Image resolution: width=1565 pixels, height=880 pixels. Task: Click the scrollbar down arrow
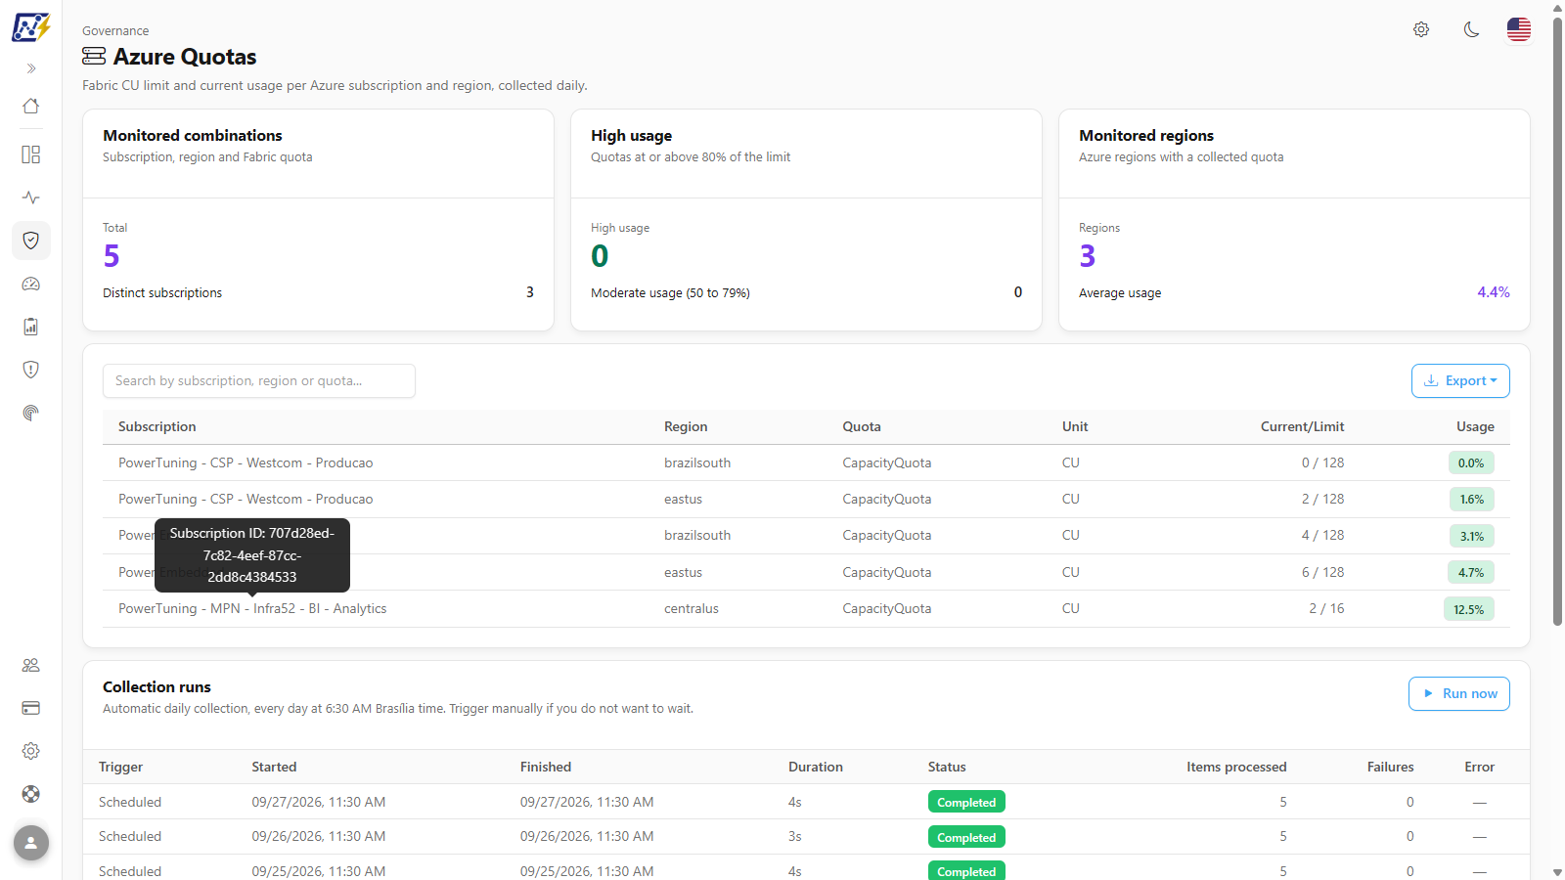point(1557,872)
